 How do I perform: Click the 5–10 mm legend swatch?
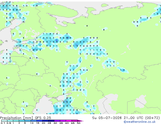tap(28, 121)
